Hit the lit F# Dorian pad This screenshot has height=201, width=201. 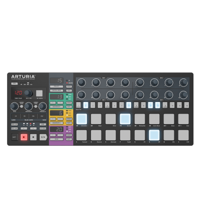pos(125,119)
